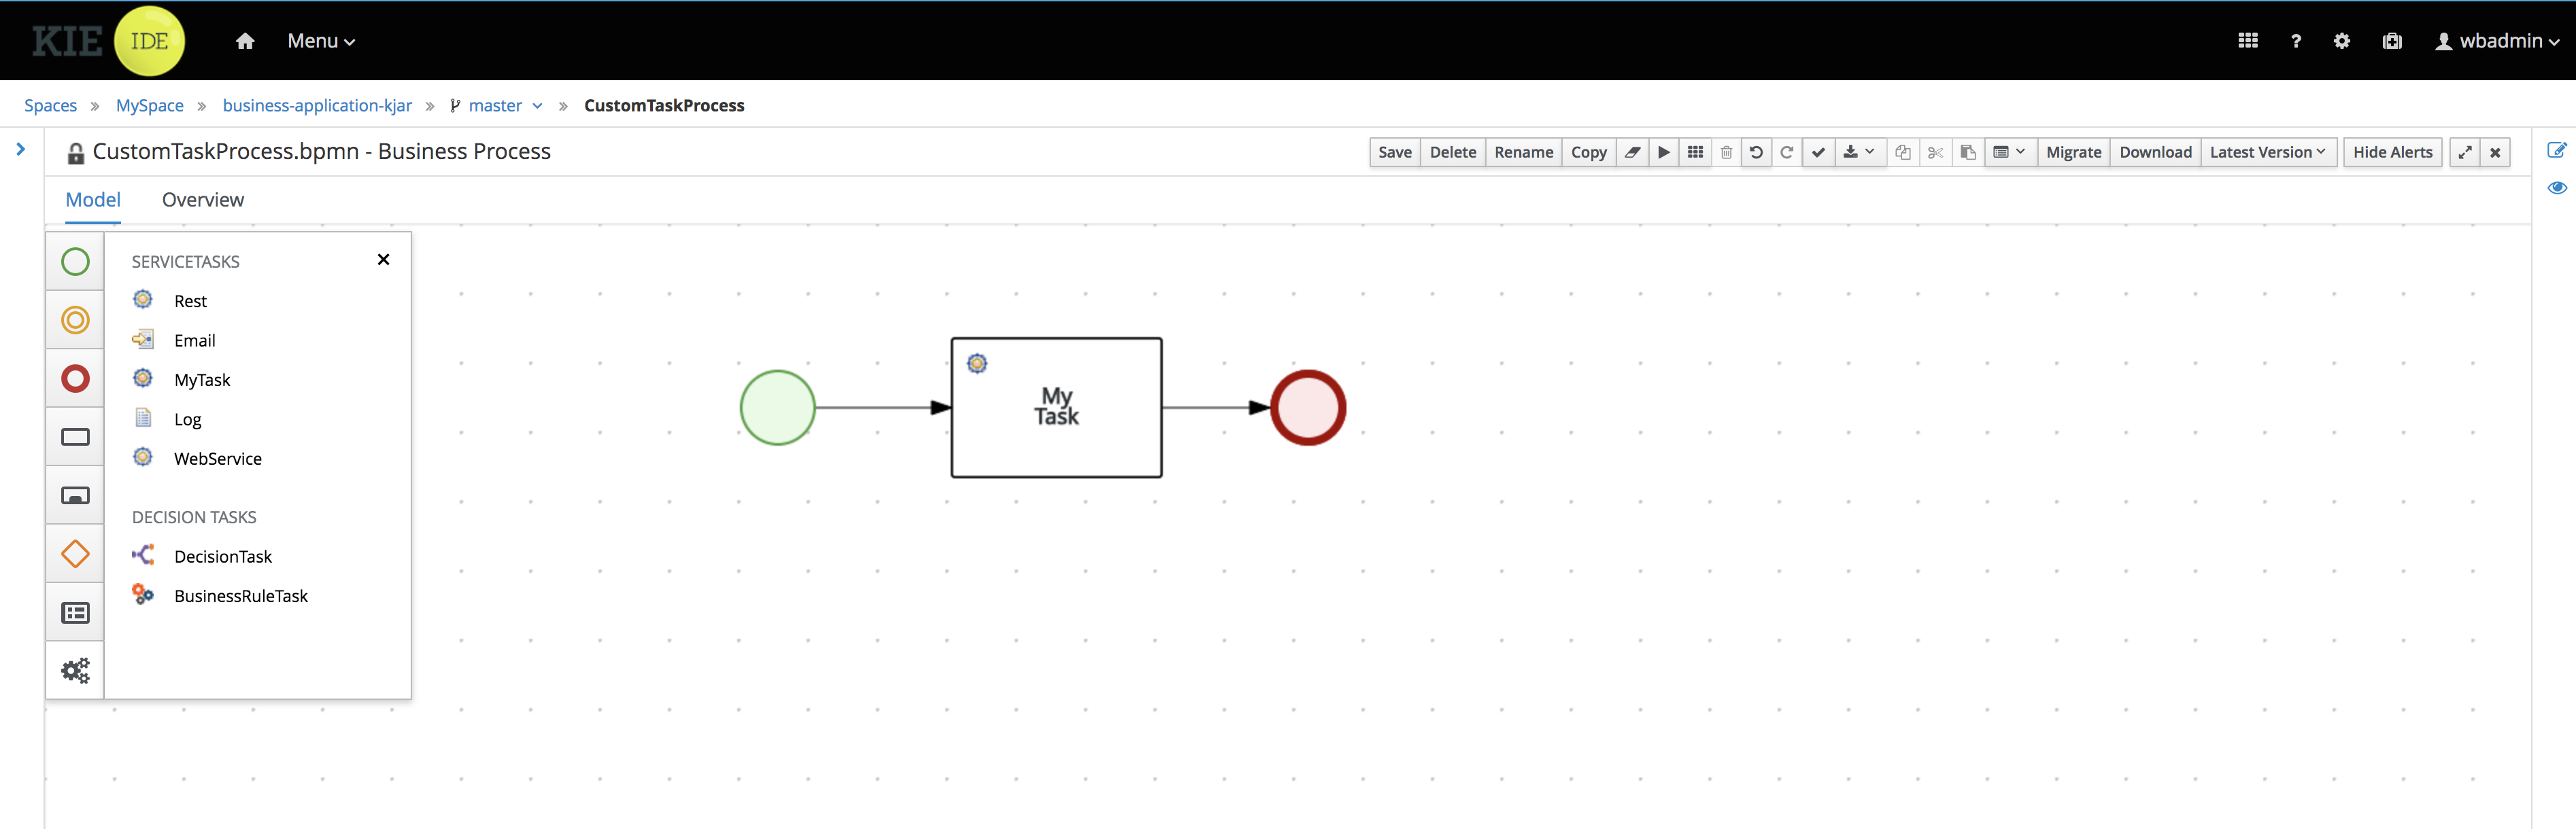
Task: Expand the wbadmin user menu
Action: (x=2497, y=41)
